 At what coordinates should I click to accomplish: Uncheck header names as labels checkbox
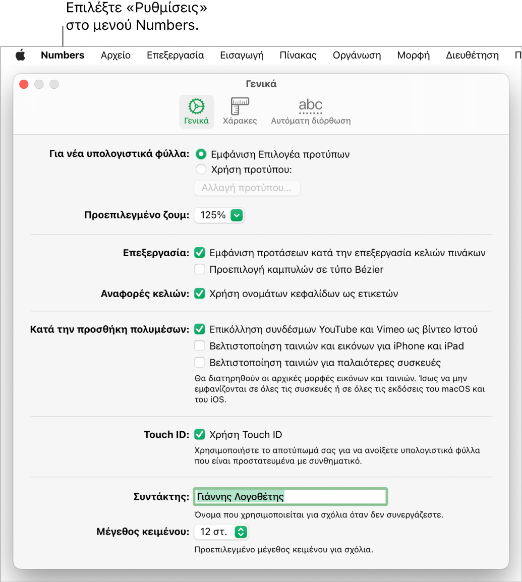click(x=200, y=294)
